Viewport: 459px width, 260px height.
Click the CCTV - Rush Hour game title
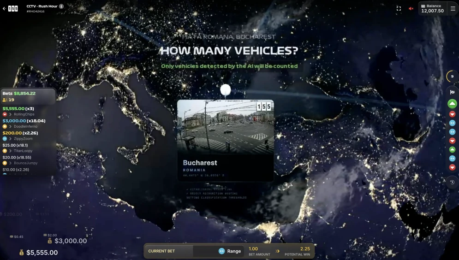tap(42, 6)
